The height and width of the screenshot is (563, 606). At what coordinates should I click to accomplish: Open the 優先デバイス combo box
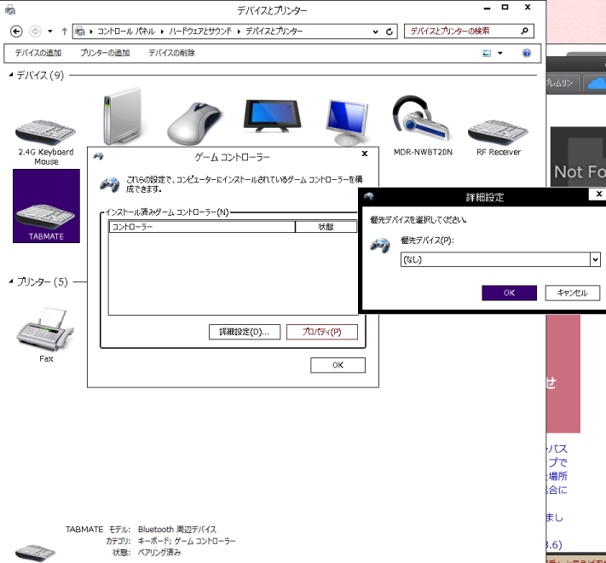(x=500, y=259)
